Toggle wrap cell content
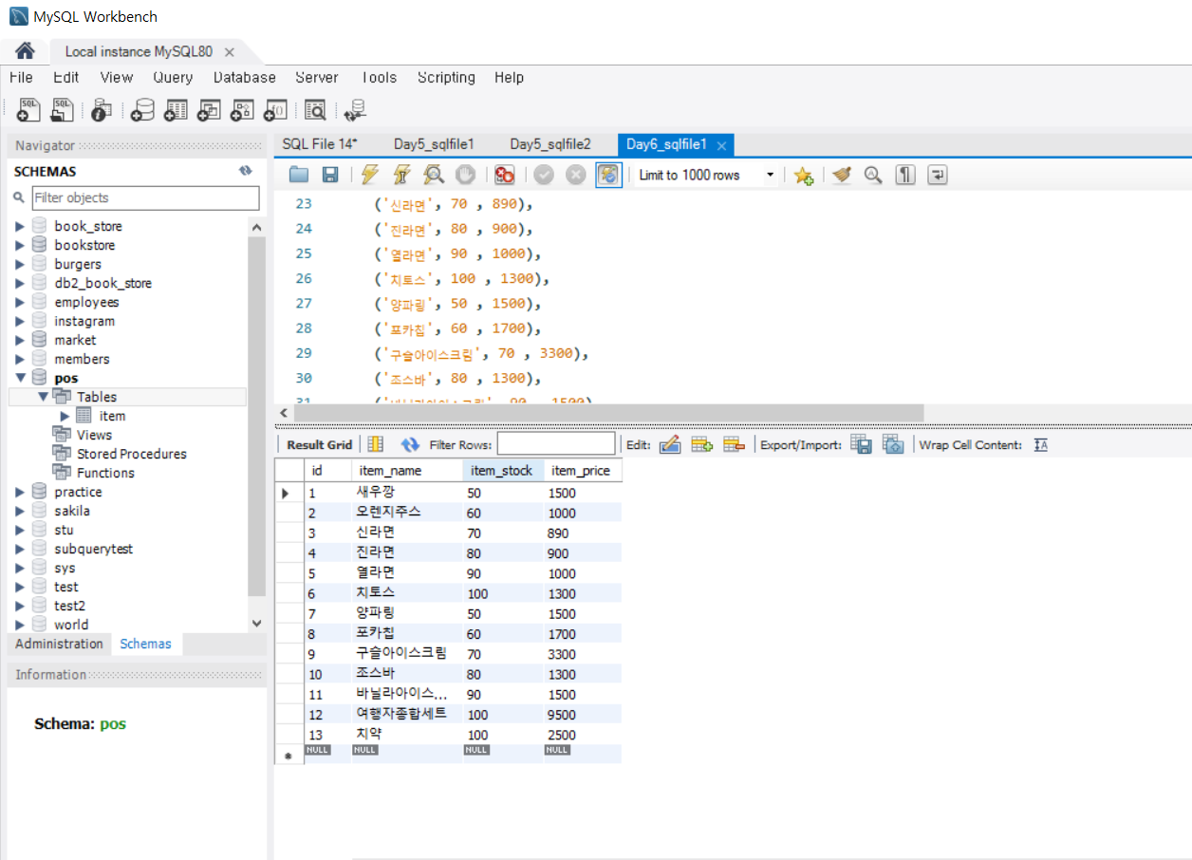The height and width of the screenshot is (860, 1192). tap(1041, 444)
